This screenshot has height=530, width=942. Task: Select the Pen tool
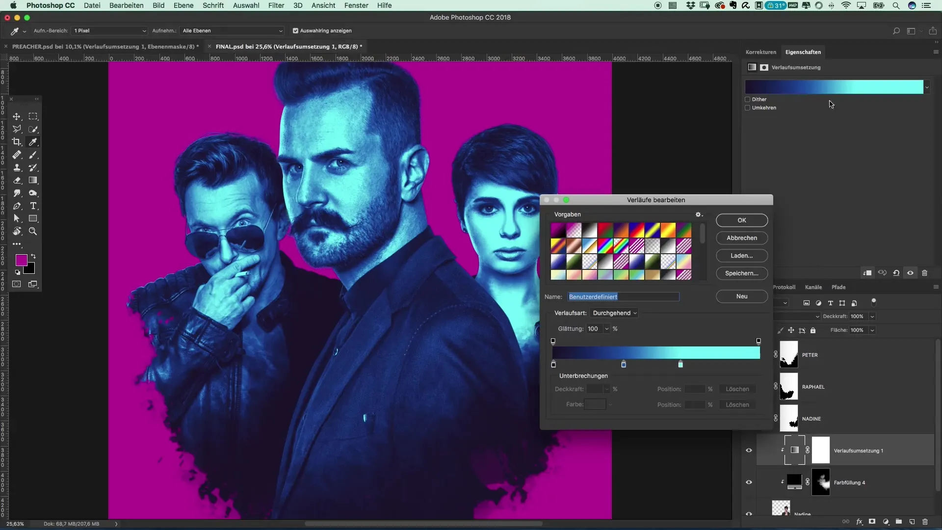tap(17, 206)
